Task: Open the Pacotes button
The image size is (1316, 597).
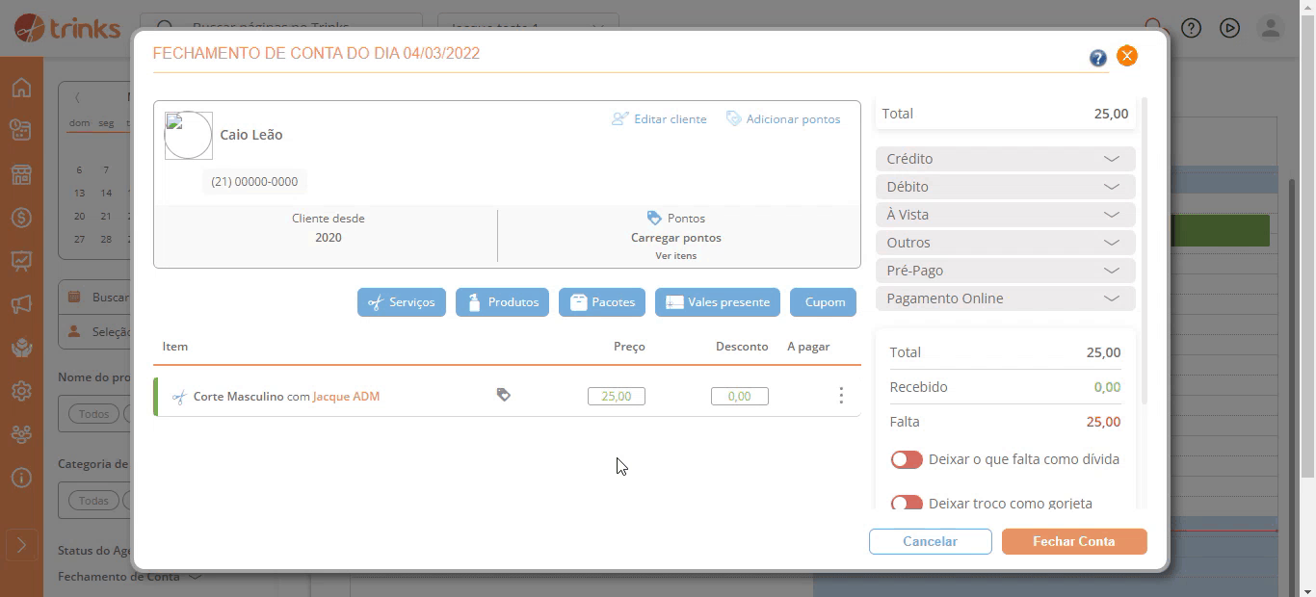Action: coord(602,301)
